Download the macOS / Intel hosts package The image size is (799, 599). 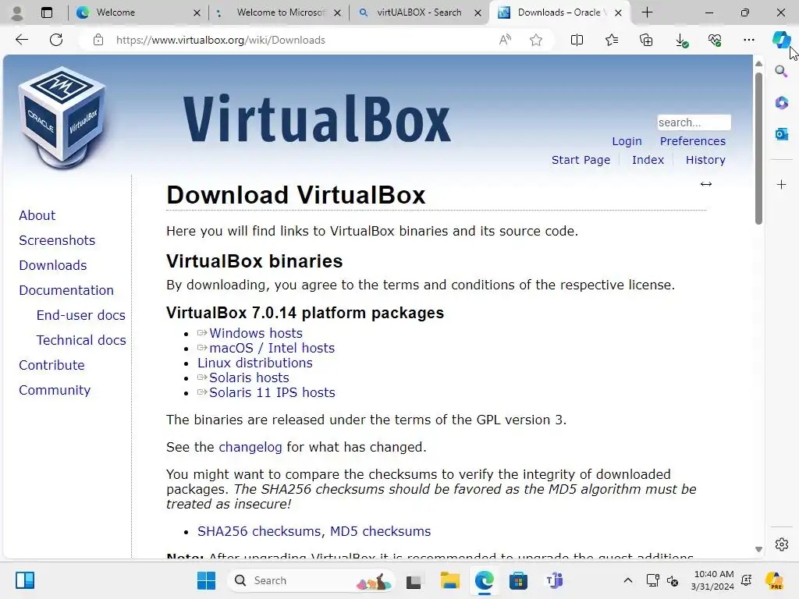[272, 348]
